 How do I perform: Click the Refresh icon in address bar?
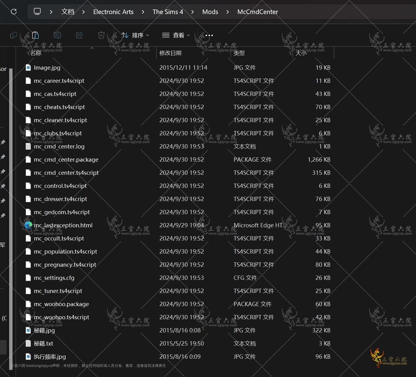(14, 12)
